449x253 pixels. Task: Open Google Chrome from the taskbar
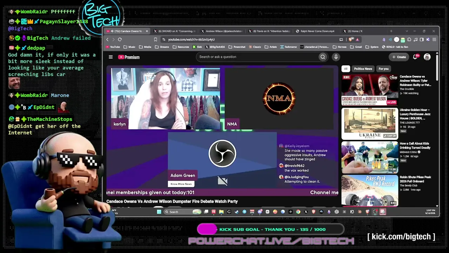tap(298, 212)
